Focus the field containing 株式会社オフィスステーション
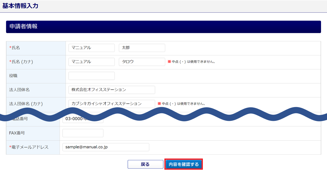Image resolution: width=327 pixels, height=171 pixels. (x=112, y=90)
